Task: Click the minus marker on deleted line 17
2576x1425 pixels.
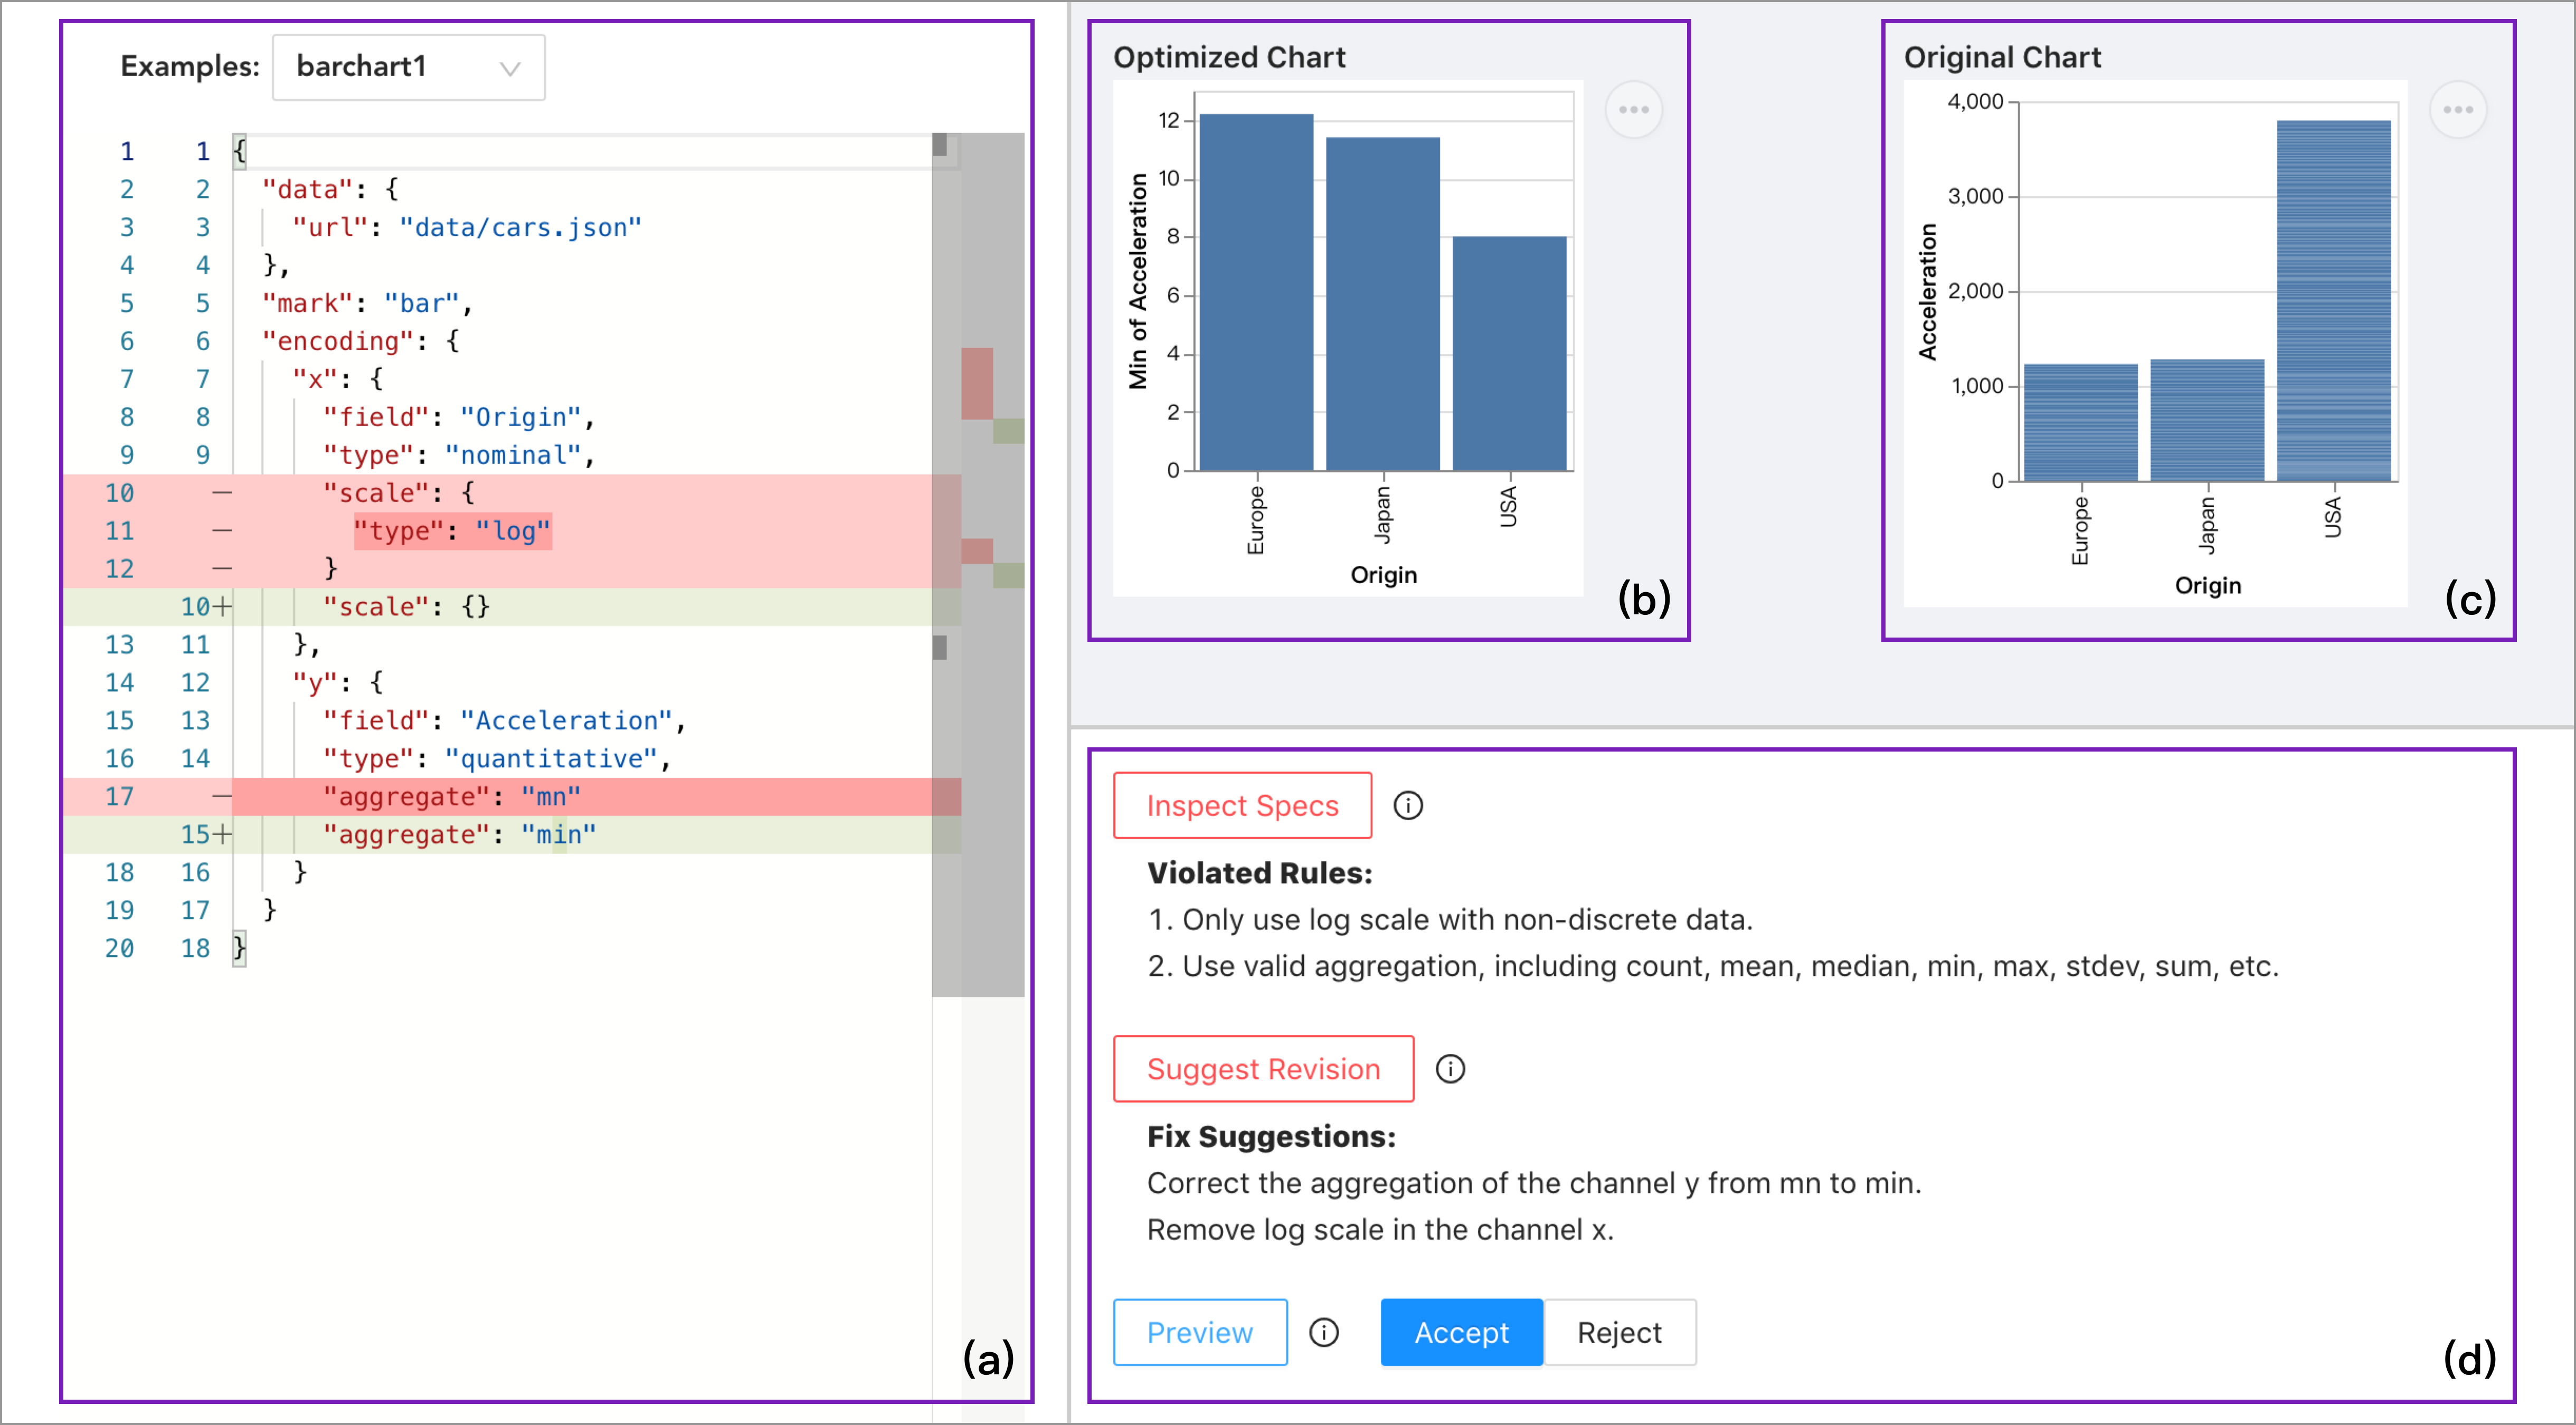Action: click(x=222, y=797)
